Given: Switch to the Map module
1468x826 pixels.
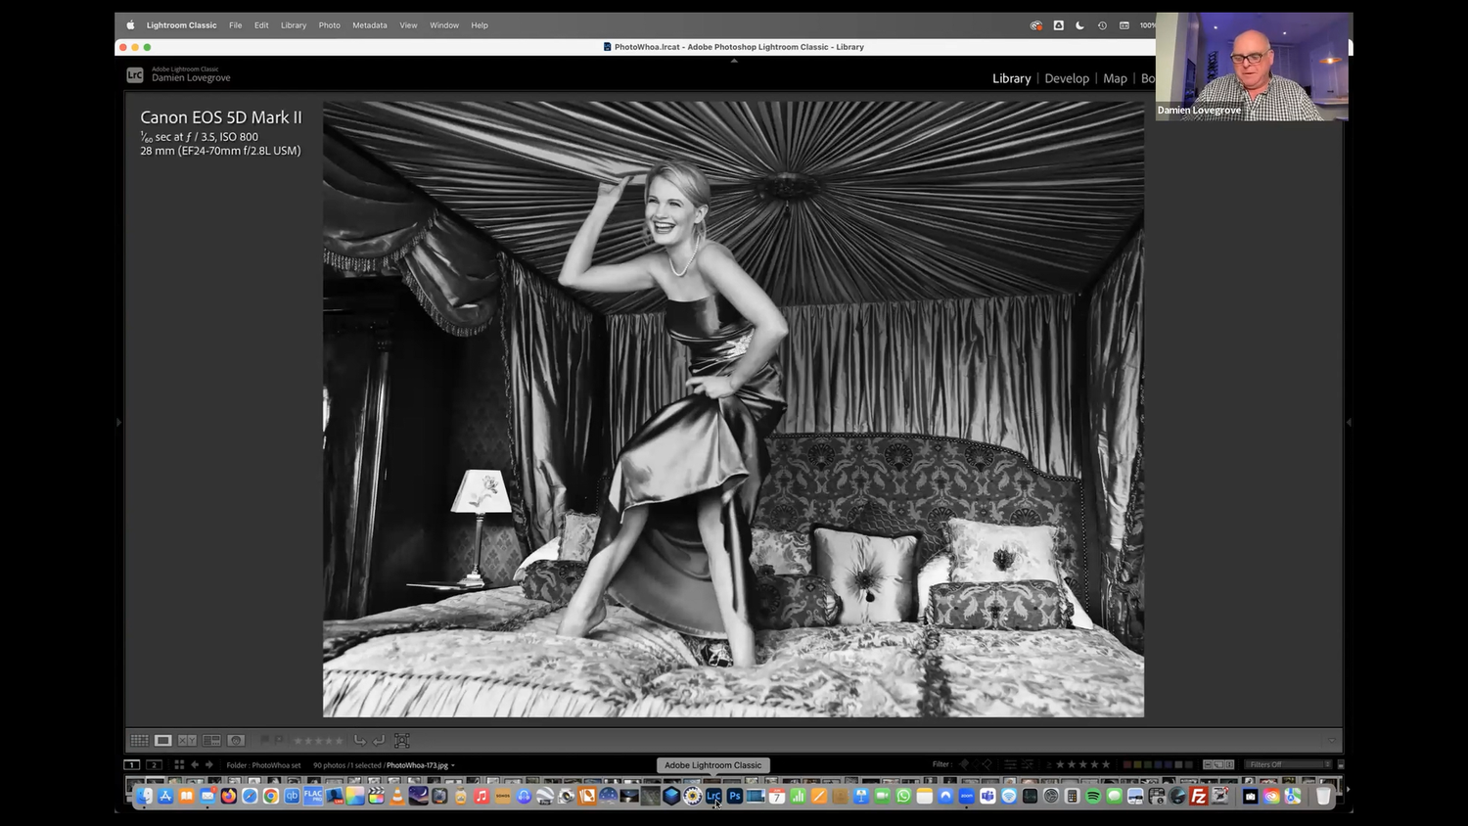Looking at the screenshot, I should tap(1115, 78).
